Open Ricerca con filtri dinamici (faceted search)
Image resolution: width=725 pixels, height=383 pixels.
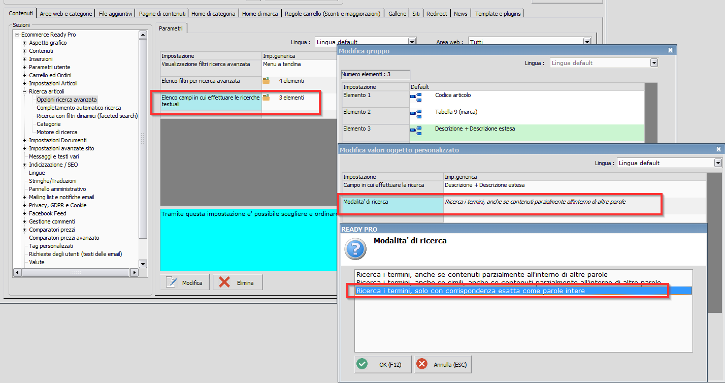click(87, 116)
